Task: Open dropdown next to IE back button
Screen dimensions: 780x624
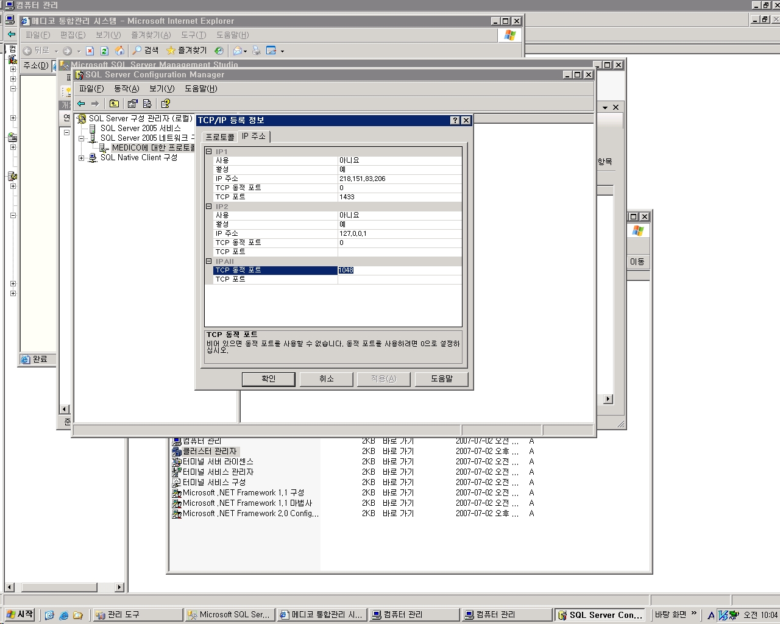Action: click(x=56, y=51)
